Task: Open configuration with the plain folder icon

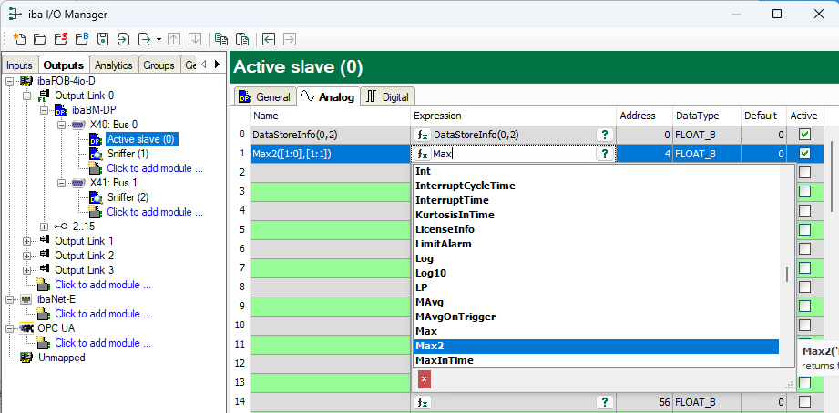Action: (39, 39)
